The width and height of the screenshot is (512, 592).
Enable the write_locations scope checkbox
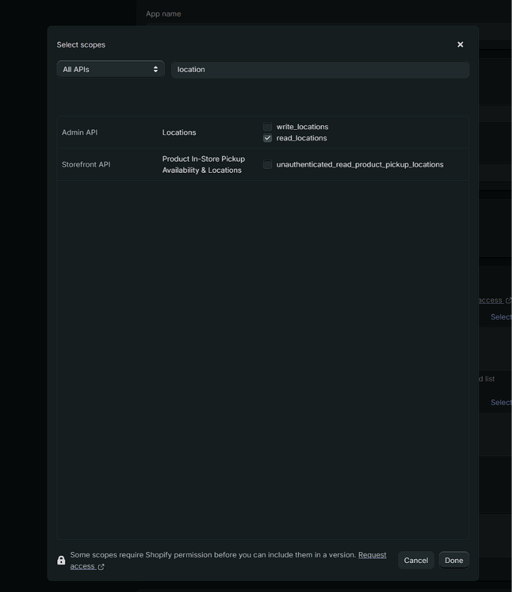(x=268, y=127)
